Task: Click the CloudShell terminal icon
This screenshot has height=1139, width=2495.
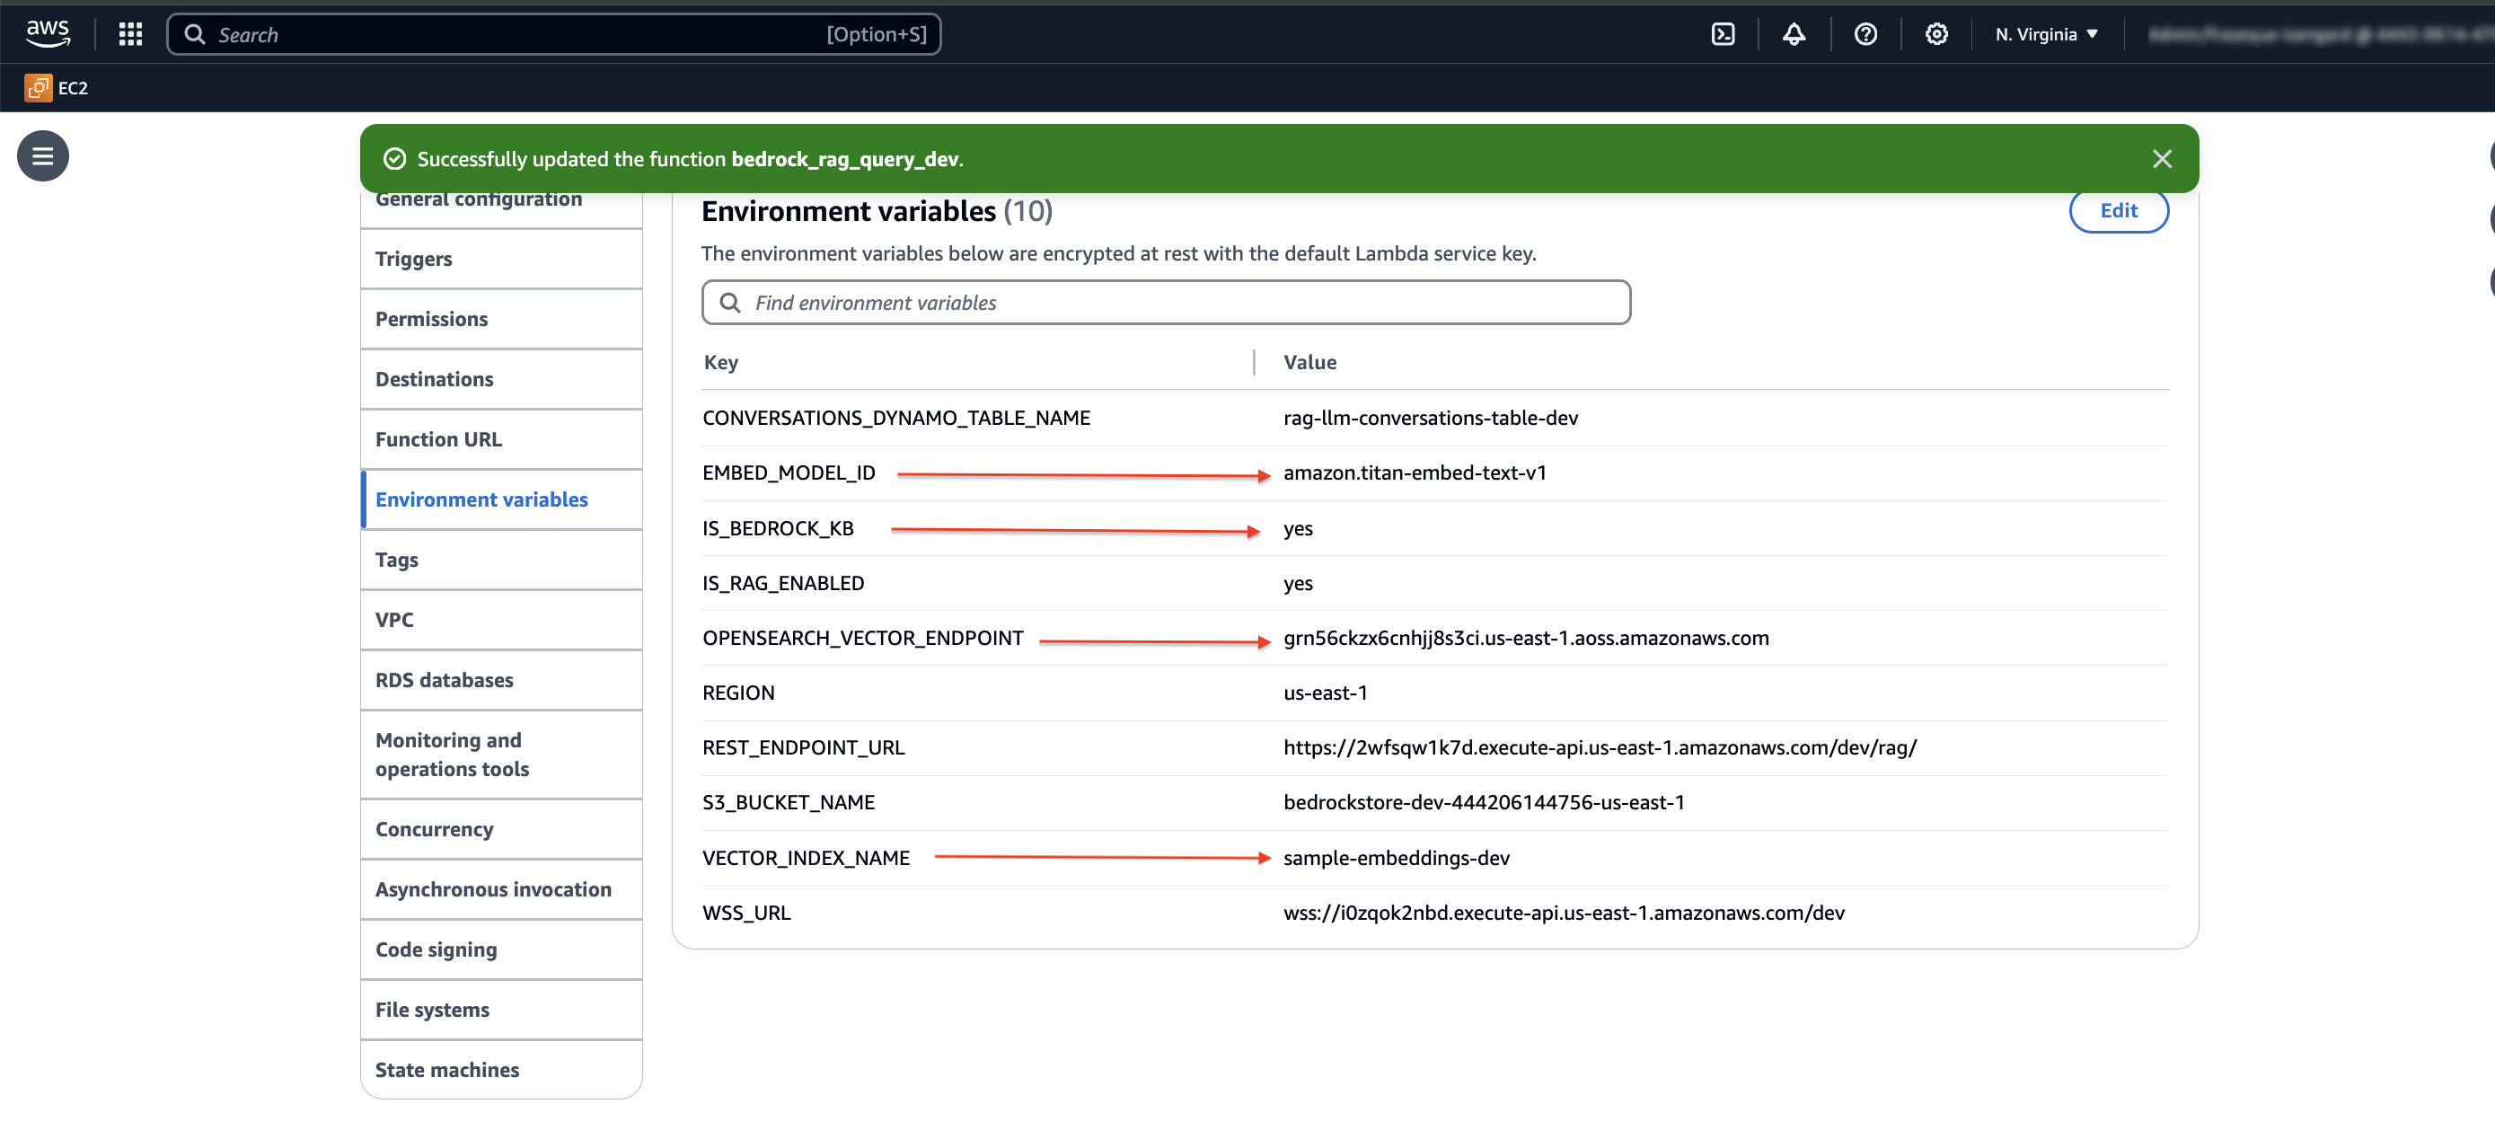Action: 1724,33
